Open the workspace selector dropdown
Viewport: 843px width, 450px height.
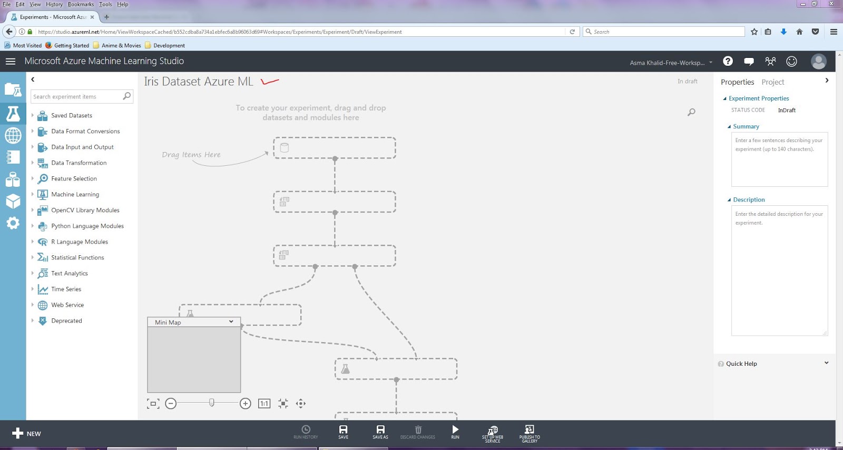click(671, 63)
